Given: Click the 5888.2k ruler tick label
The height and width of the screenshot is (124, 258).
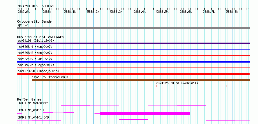Looking at the screenshot, I should coord(93,12).
